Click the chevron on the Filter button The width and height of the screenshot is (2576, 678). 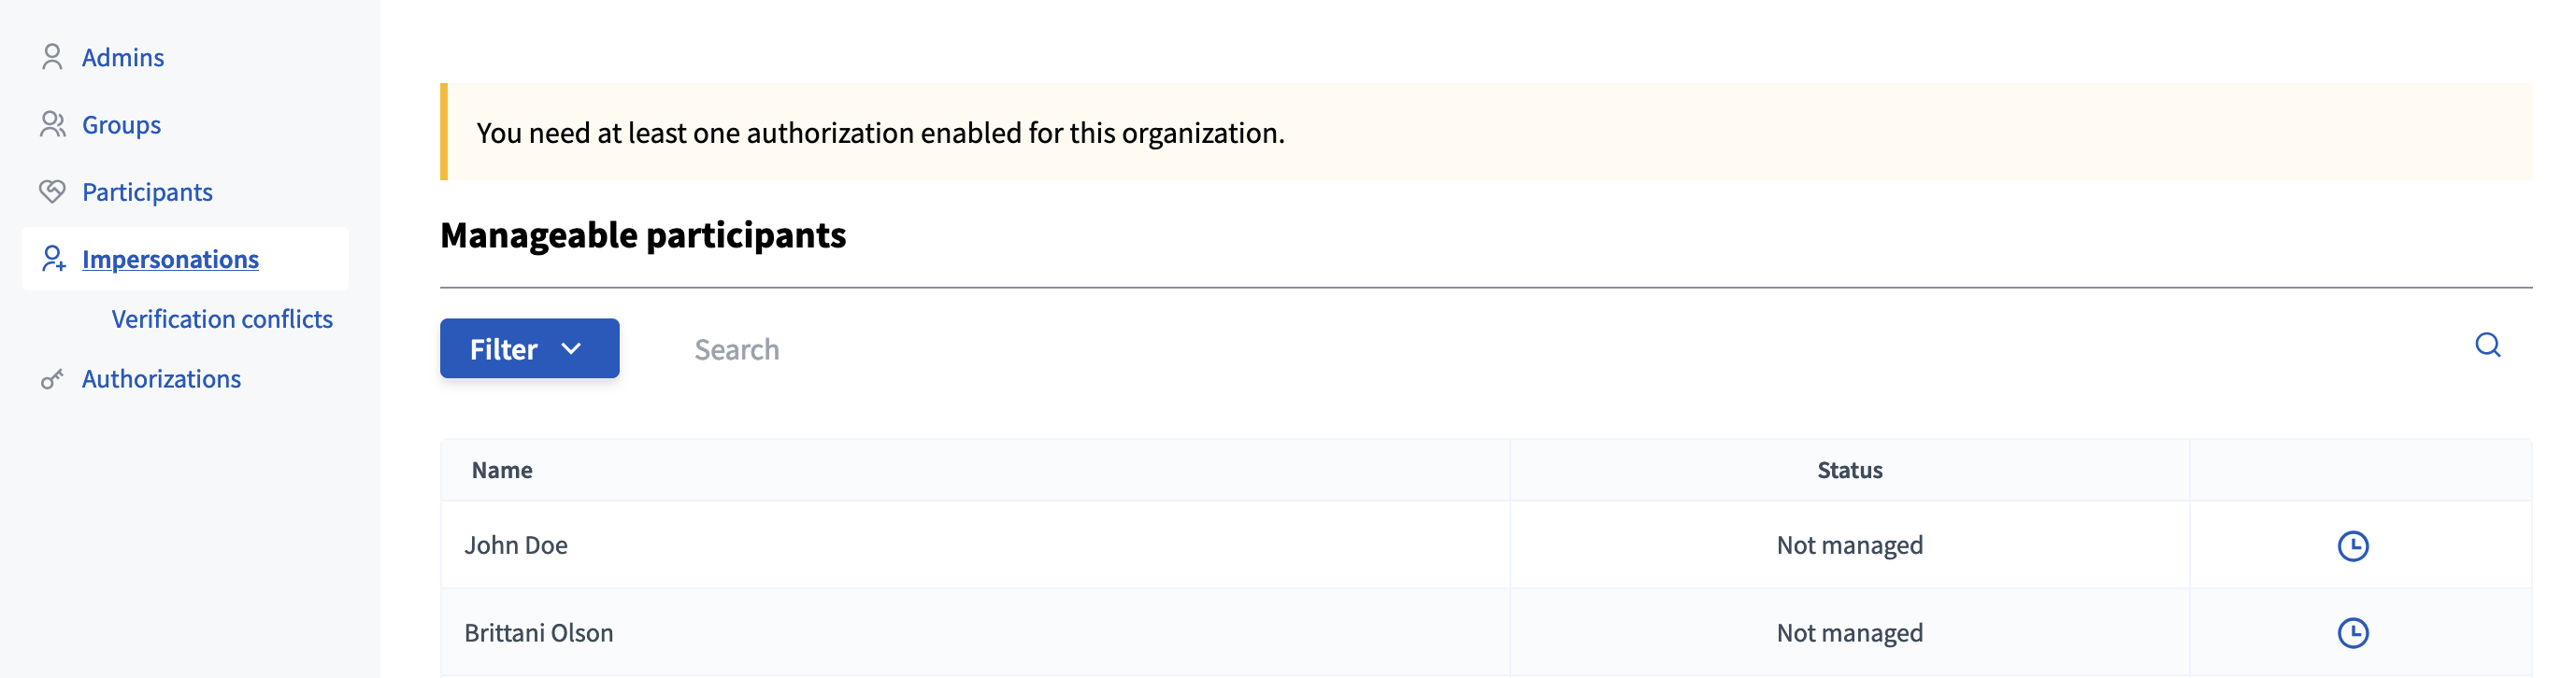571,348
